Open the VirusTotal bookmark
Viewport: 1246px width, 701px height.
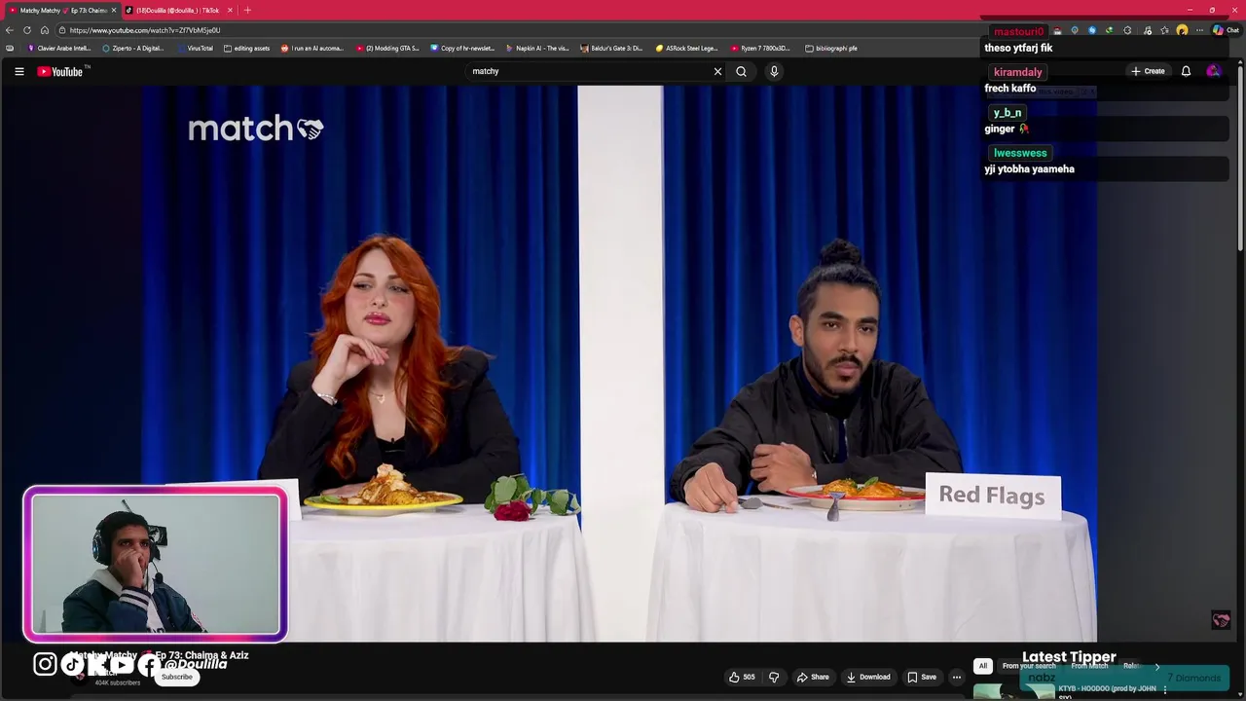click(196, 48)
